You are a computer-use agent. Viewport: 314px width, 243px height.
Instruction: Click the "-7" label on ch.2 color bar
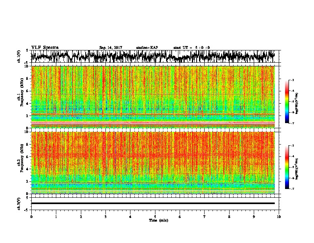(293, 189)
